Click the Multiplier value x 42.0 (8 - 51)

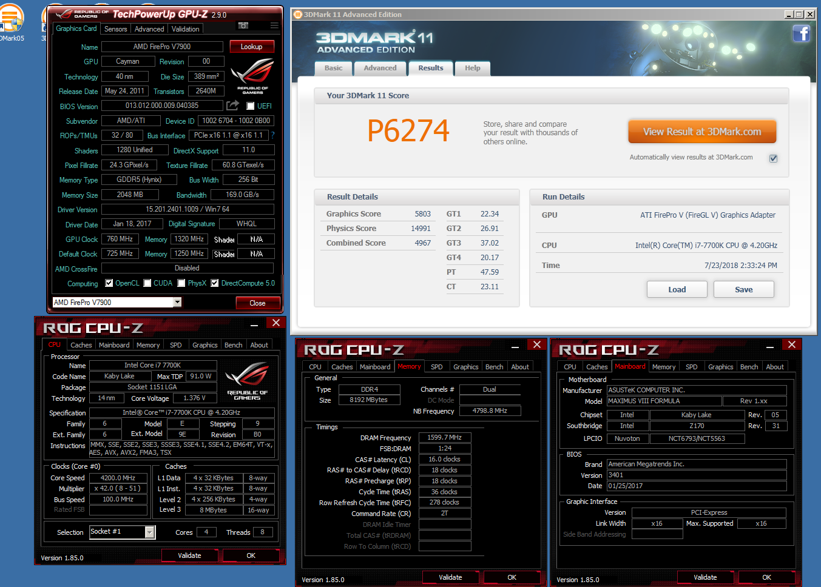click(118, 488)
